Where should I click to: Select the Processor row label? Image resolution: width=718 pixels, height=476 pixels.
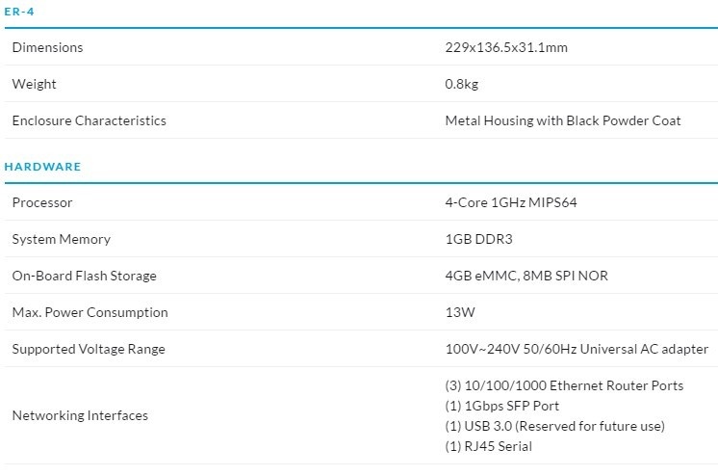tap(42, 202)
